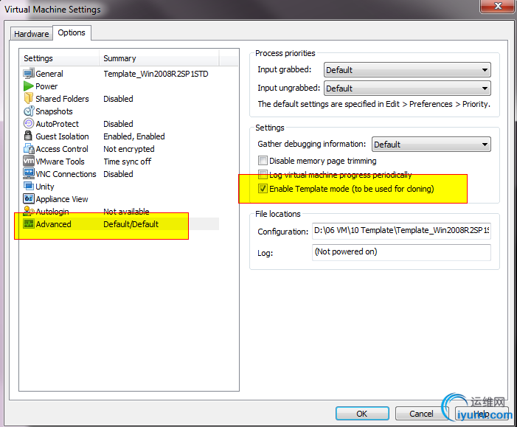Switch to the Hardware tab
This screenshot has width=517, height=427.
coord(31,34)
